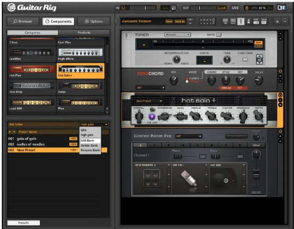Open the Chromatic tuning mode dropdown
This screenshot has width=294, height=229.
pos(177,35)
